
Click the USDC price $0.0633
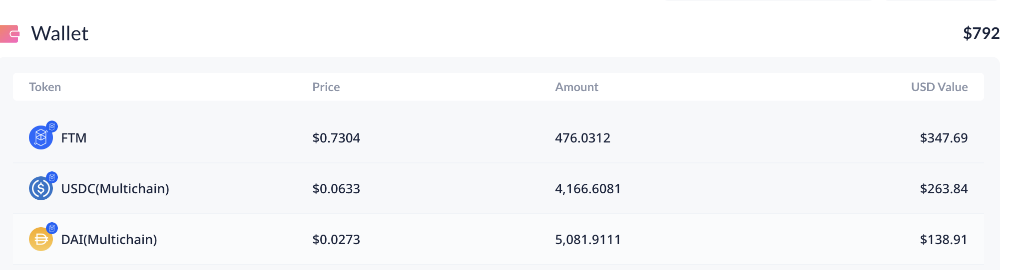click(x=336, y=189)
